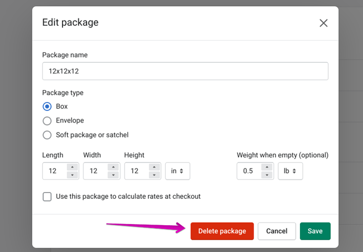The height and width of the screenshot is (252, 363).
Task: Choose Soft package or satchel option
Action: click(47, 135)
